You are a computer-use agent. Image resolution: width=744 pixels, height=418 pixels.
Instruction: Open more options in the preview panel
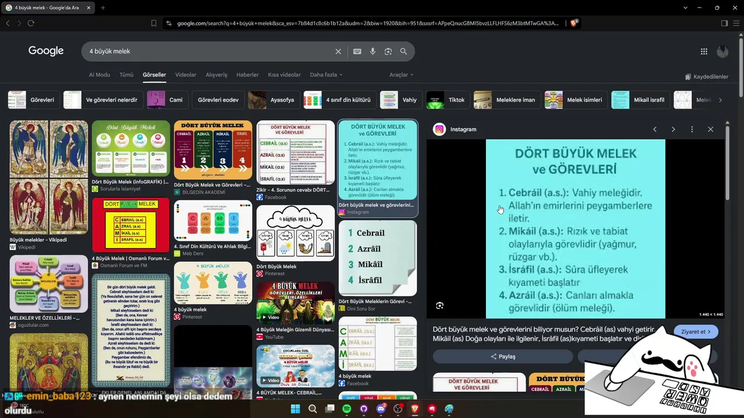(x=692, y=129)
